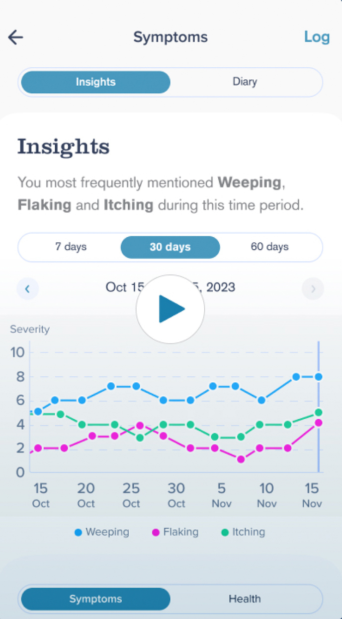Click the magenta Flaking legend dot
The width and height of the screenshot is (342, 619).
tap(156, 532)
